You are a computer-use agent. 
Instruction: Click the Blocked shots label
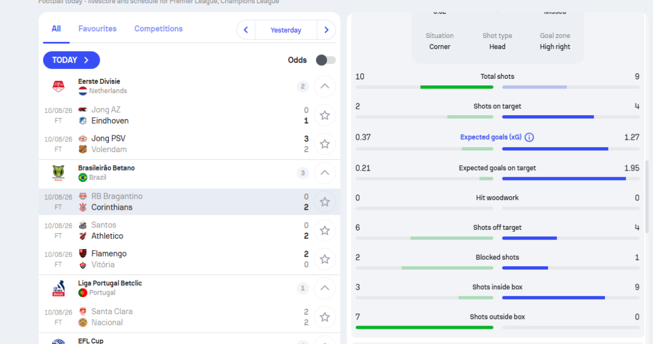tap(497, 257)
